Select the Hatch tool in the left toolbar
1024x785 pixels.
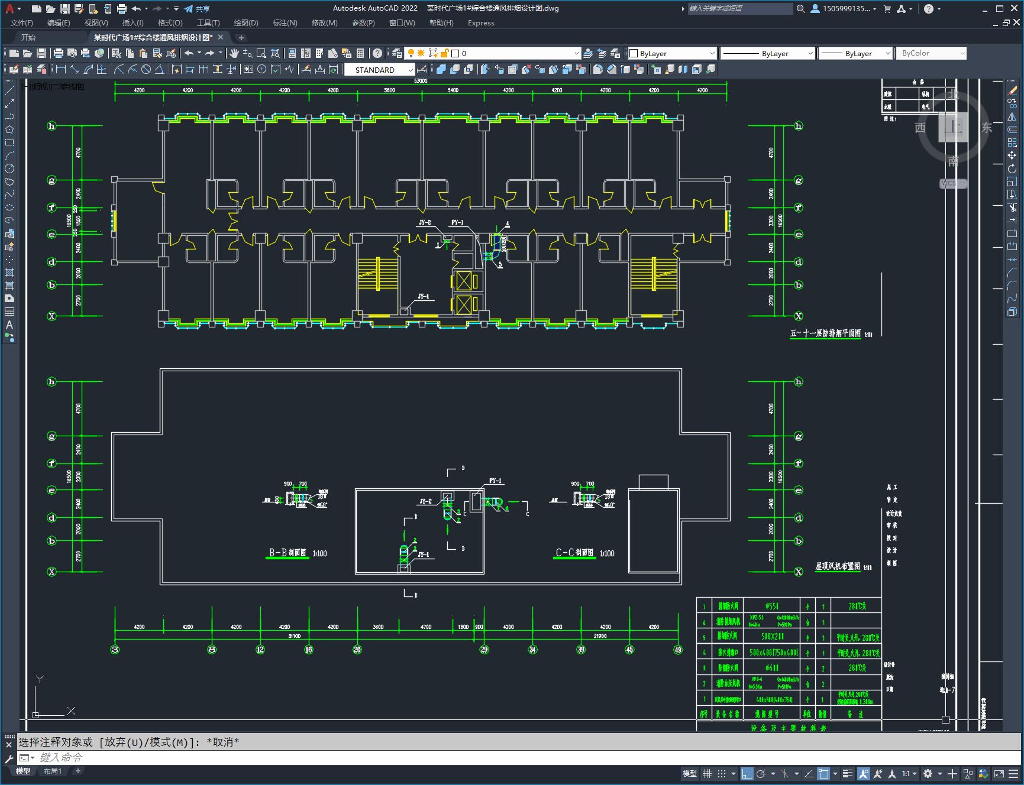tap(9, 273)
